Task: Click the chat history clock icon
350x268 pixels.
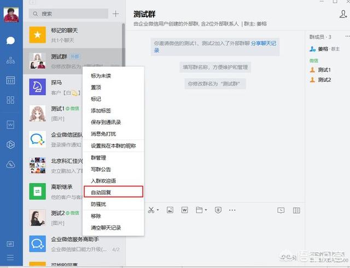Action: (281, 210)
